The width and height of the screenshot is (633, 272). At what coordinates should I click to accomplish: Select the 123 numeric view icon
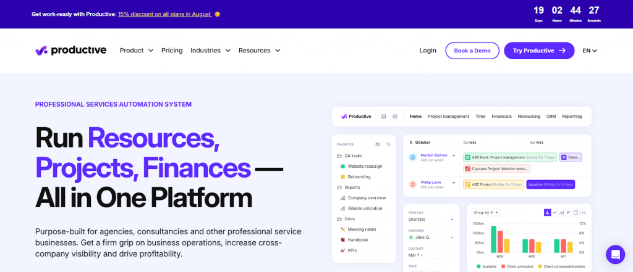click(x=582, y=212)
